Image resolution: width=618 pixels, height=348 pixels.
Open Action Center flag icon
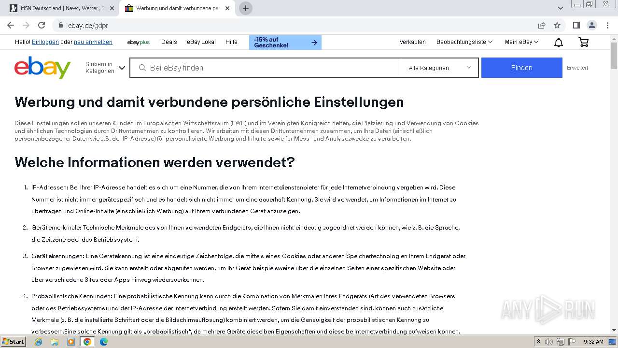pos(572,342)
